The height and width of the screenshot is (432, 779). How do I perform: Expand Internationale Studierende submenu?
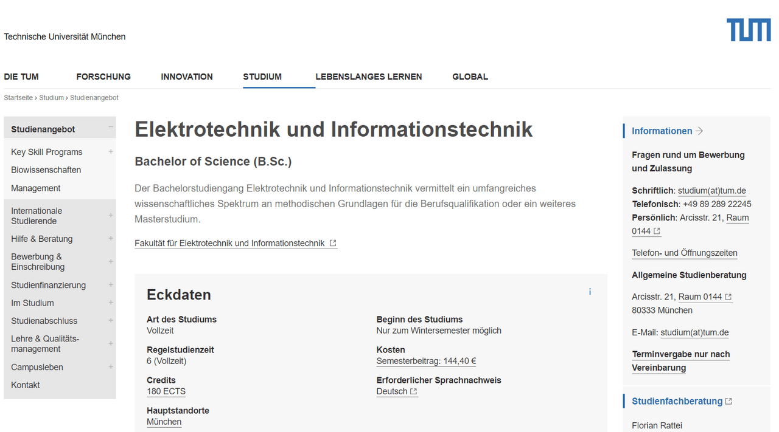[111, 215]
